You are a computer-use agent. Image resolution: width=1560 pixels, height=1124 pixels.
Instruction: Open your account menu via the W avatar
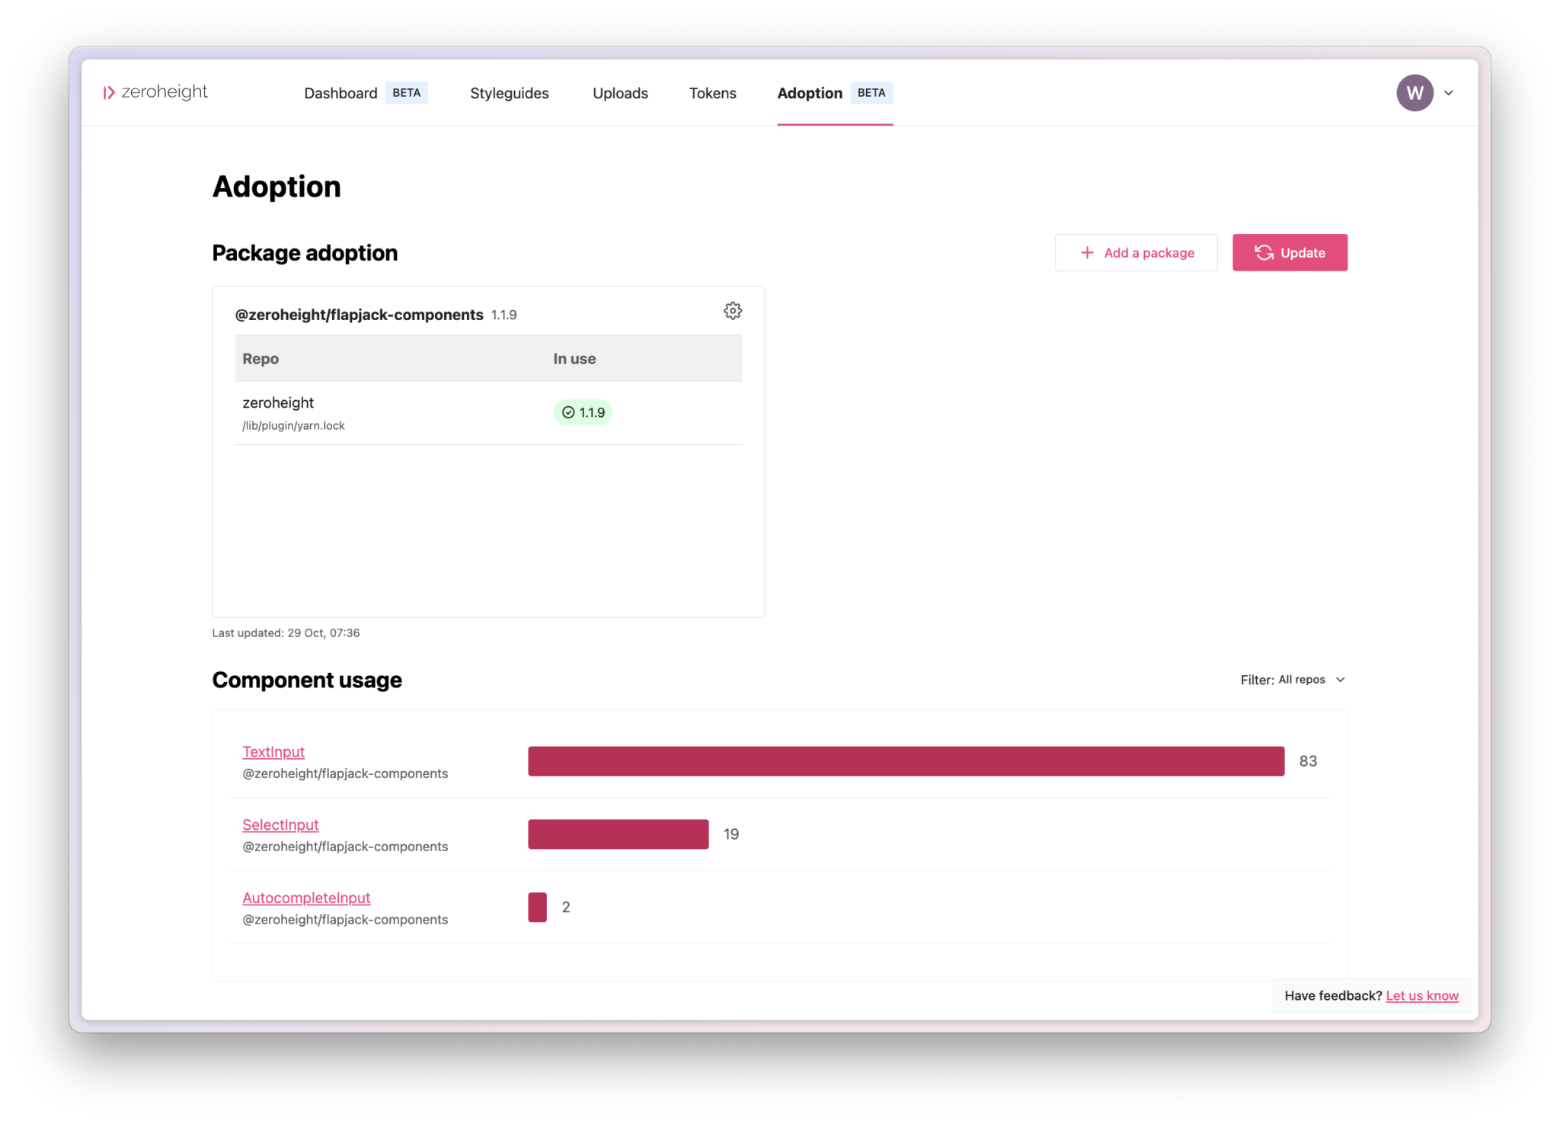[1415, 92]
